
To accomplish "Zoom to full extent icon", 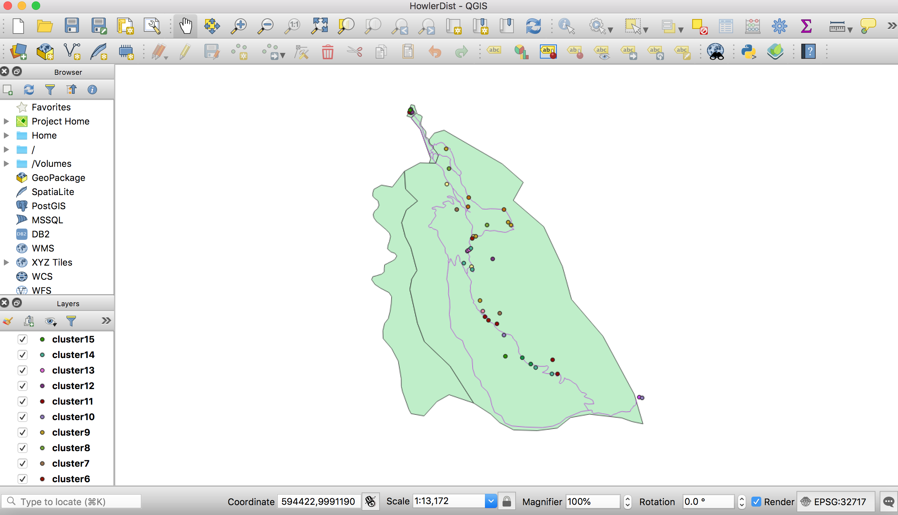I will (x=319, y=26).
